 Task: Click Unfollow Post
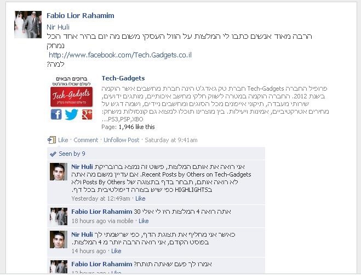(121, 140)
